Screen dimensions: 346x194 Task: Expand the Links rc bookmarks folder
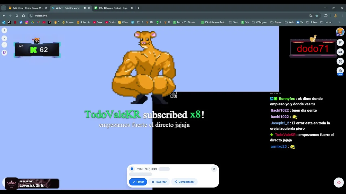[x=326, y=22]
